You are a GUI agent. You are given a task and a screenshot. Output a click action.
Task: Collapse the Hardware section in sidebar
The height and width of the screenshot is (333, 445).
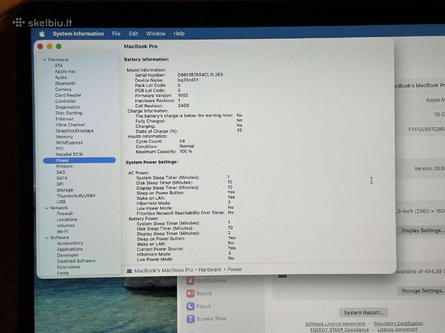click(x=44, y=60)
